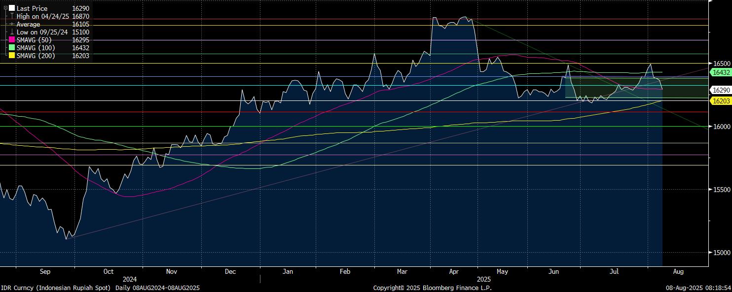Click the yellow SMAVG (200) legend swatch

click(x=12, y=56)
